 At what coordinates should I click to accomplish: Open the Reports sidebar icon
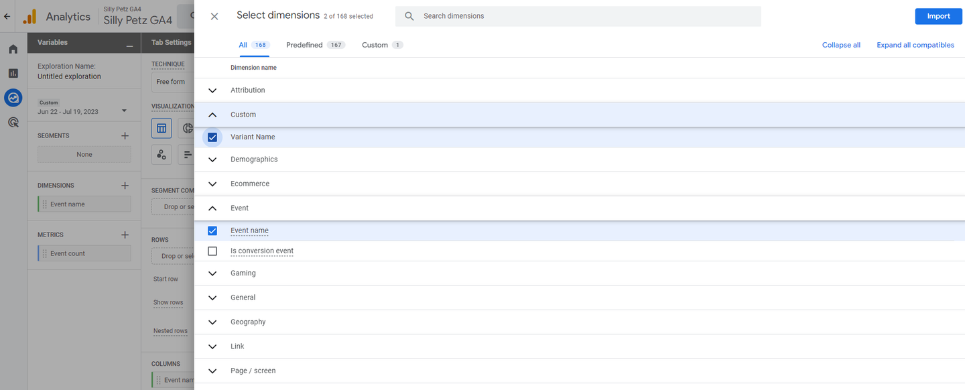tap(13, 73)
